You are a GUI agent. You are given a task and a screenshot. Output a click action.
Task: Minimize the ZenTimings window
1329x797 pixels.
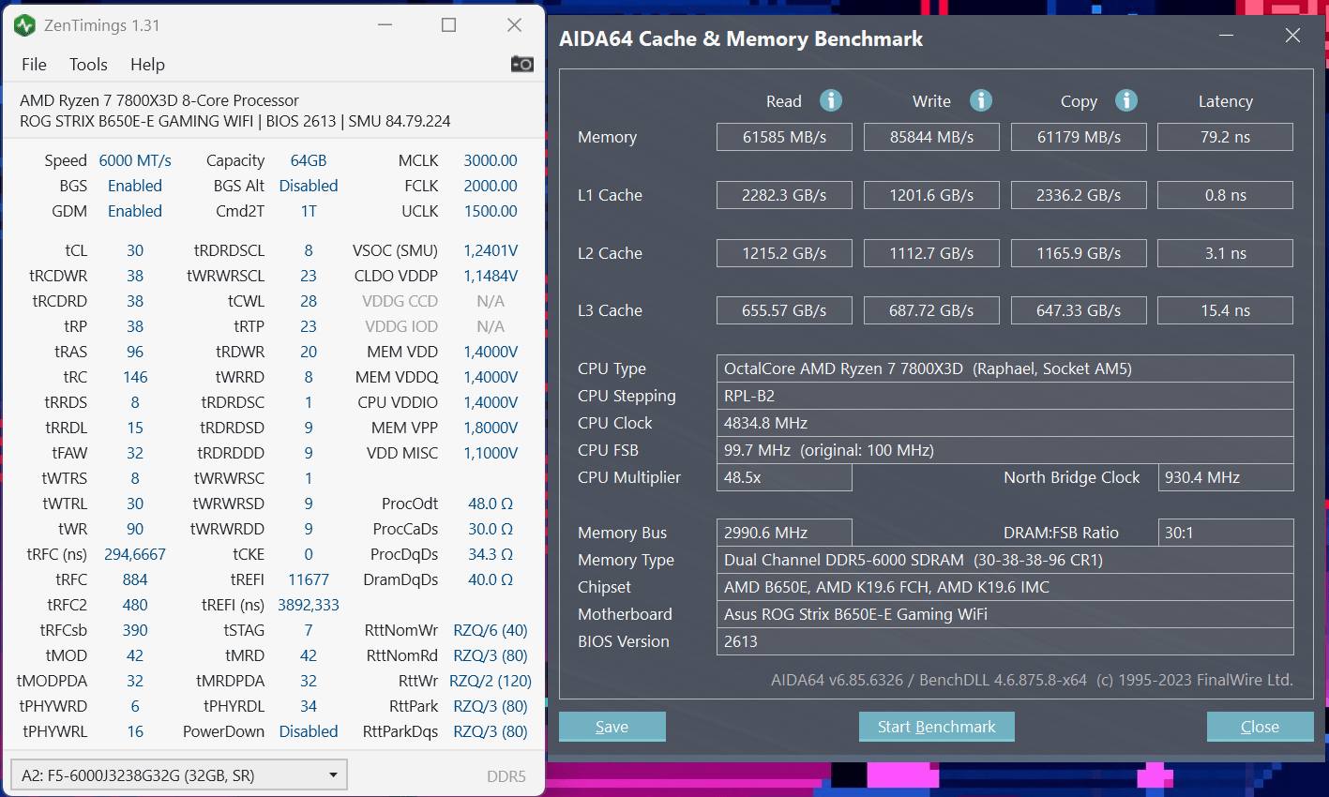tap(385, 25)
